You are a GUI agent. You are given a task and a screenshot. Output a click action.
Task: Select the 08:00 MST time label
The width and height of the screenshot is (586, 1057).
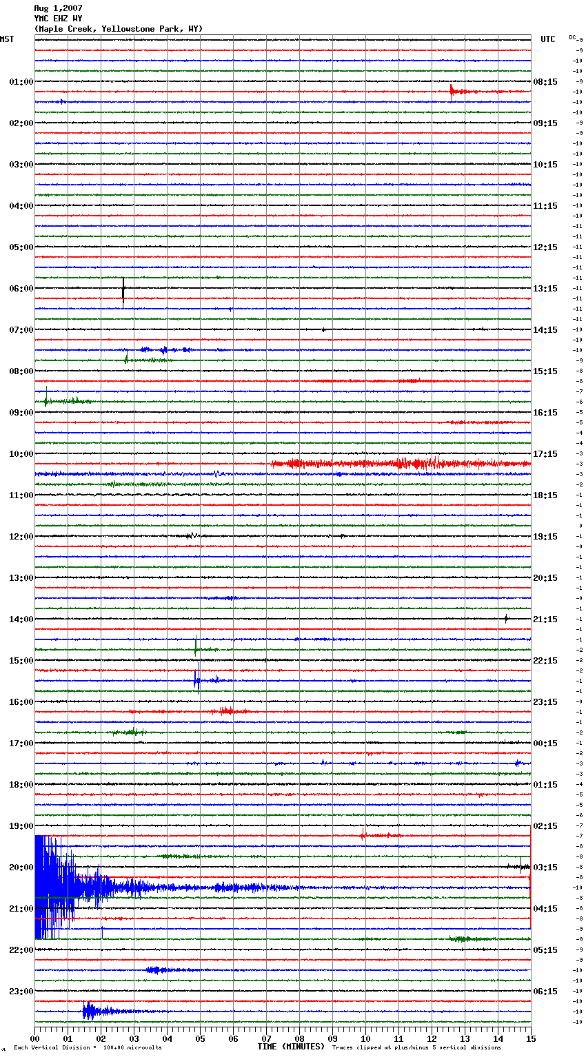click(21, 371)
